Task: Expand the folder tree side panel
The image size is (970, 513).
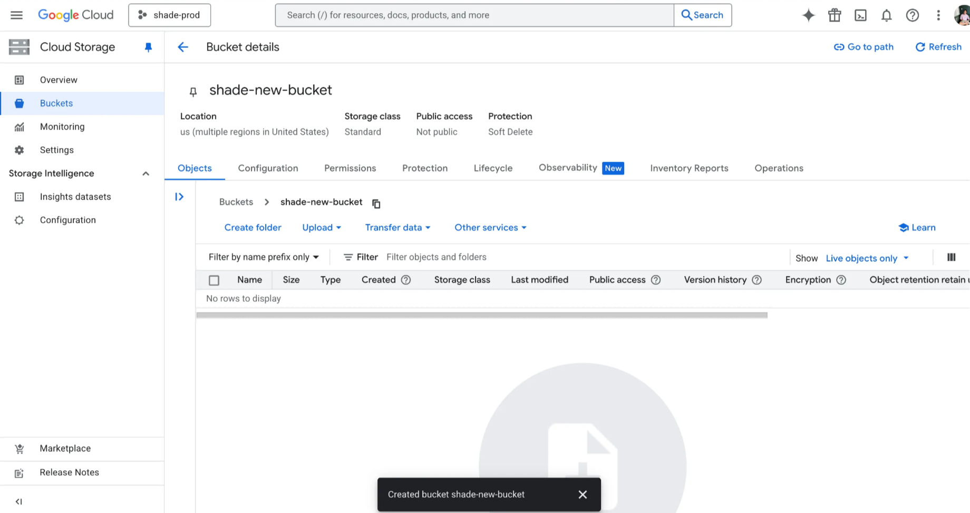Action: 179,197
